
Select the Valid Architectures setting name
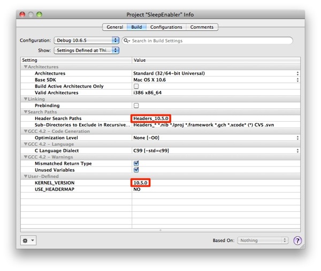[x=57, y=93]
